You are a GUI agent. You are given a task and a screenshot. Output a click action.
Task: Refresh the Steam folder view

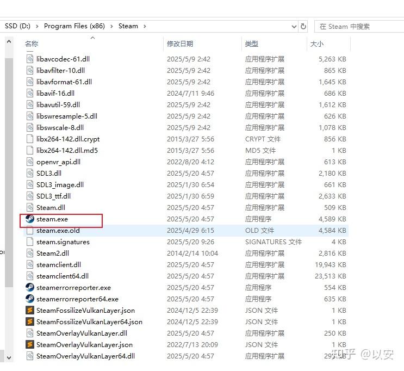pyautogui.click(x=303, y=26)
